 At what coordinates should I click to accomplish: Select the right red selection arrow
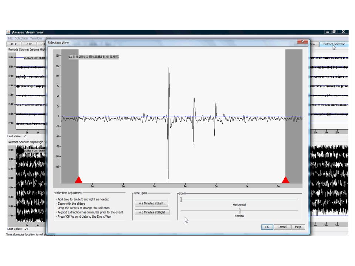[x=285, y=180]
